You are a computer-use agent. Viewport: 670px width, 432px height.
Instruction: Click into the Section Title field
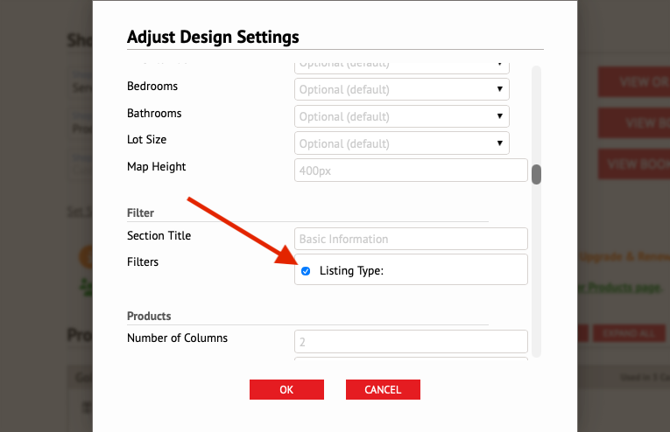point(411,239)
